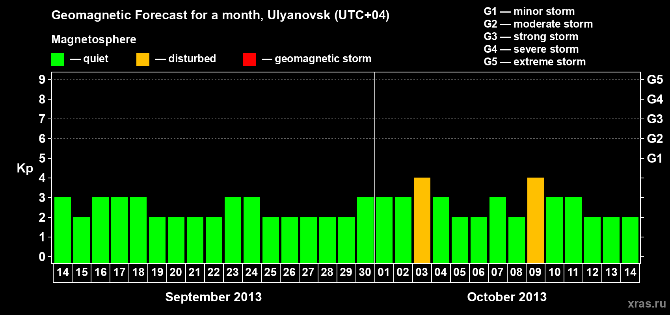The image size is (670, 315).
Task: Click the green bar for September 30
Action: (x=365, y=230)
